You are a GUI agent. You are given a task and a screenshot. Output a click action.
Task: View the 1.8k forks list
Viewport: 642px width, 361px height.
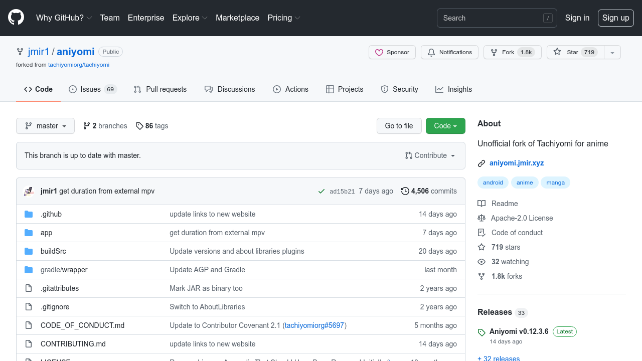pos(500,276)
